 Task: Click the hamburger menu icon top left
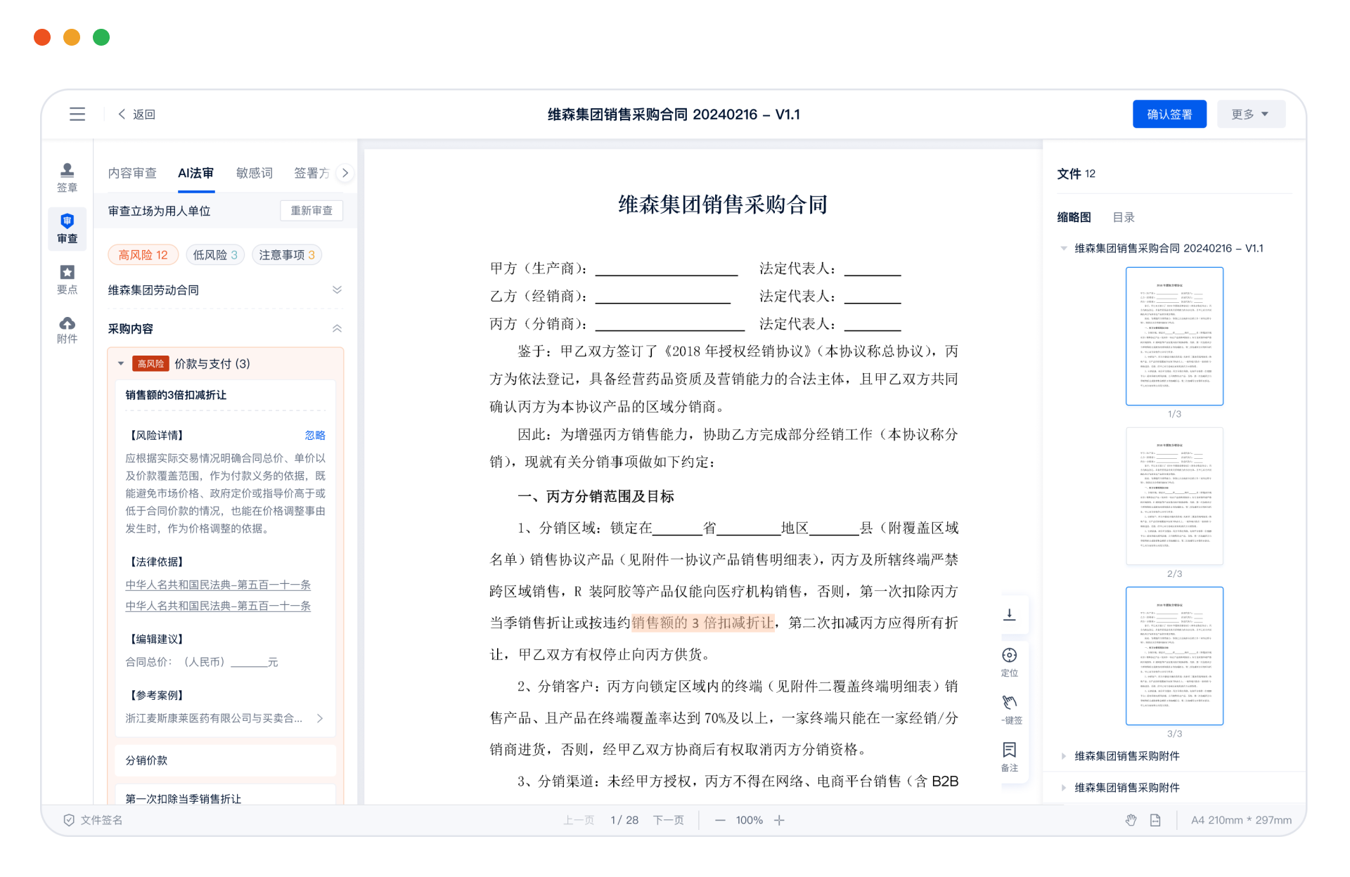click(x=77, y=114)
